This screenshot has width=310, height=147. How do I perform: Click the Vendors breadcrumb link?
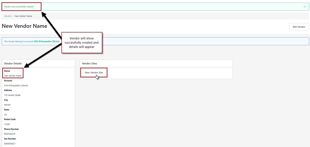pos(8,16)
